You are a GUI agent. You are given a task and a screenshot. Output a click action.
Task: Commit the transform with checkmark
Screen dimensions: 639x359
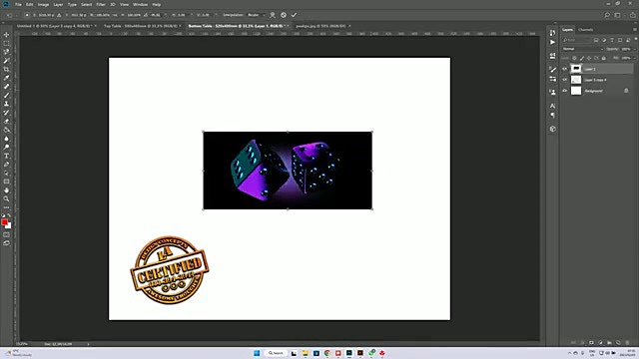pos(294,15)
